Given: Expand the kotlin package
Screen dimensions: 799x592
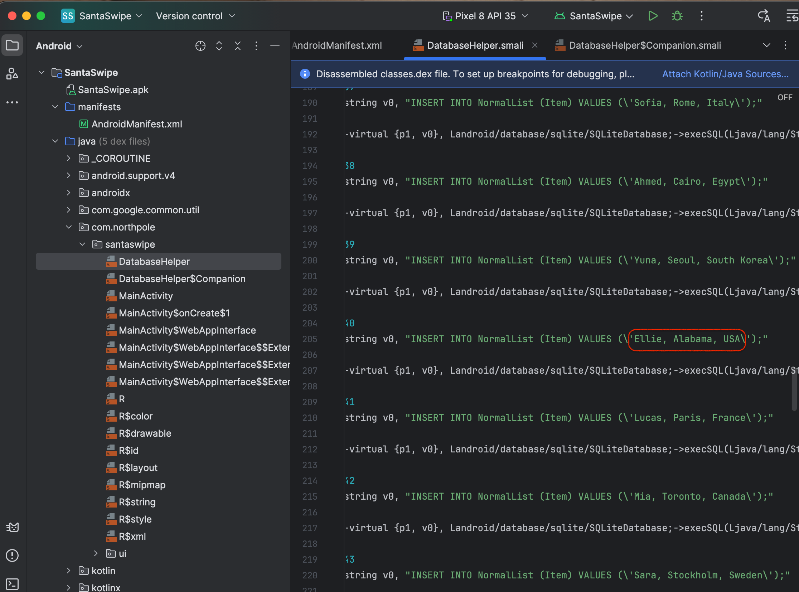Looking at the screenshot, I should [68, 571].
